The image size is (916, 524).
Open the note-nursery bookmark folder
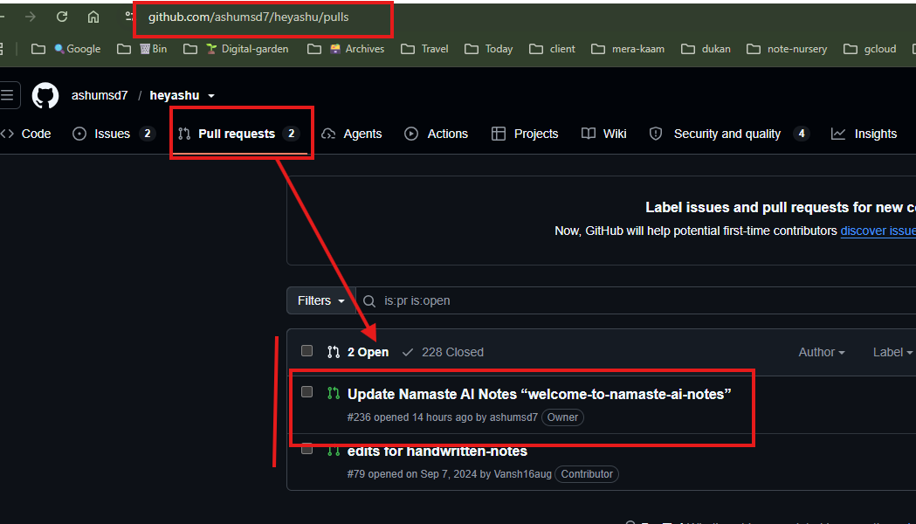coord(787,49)
